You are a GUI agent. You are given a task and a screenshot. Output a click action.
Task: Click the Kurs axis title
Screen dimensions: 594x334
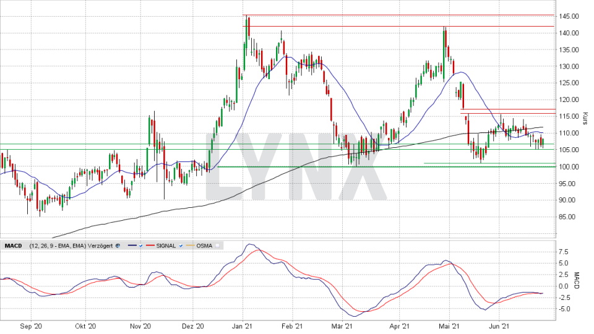(x=585, y=117)
